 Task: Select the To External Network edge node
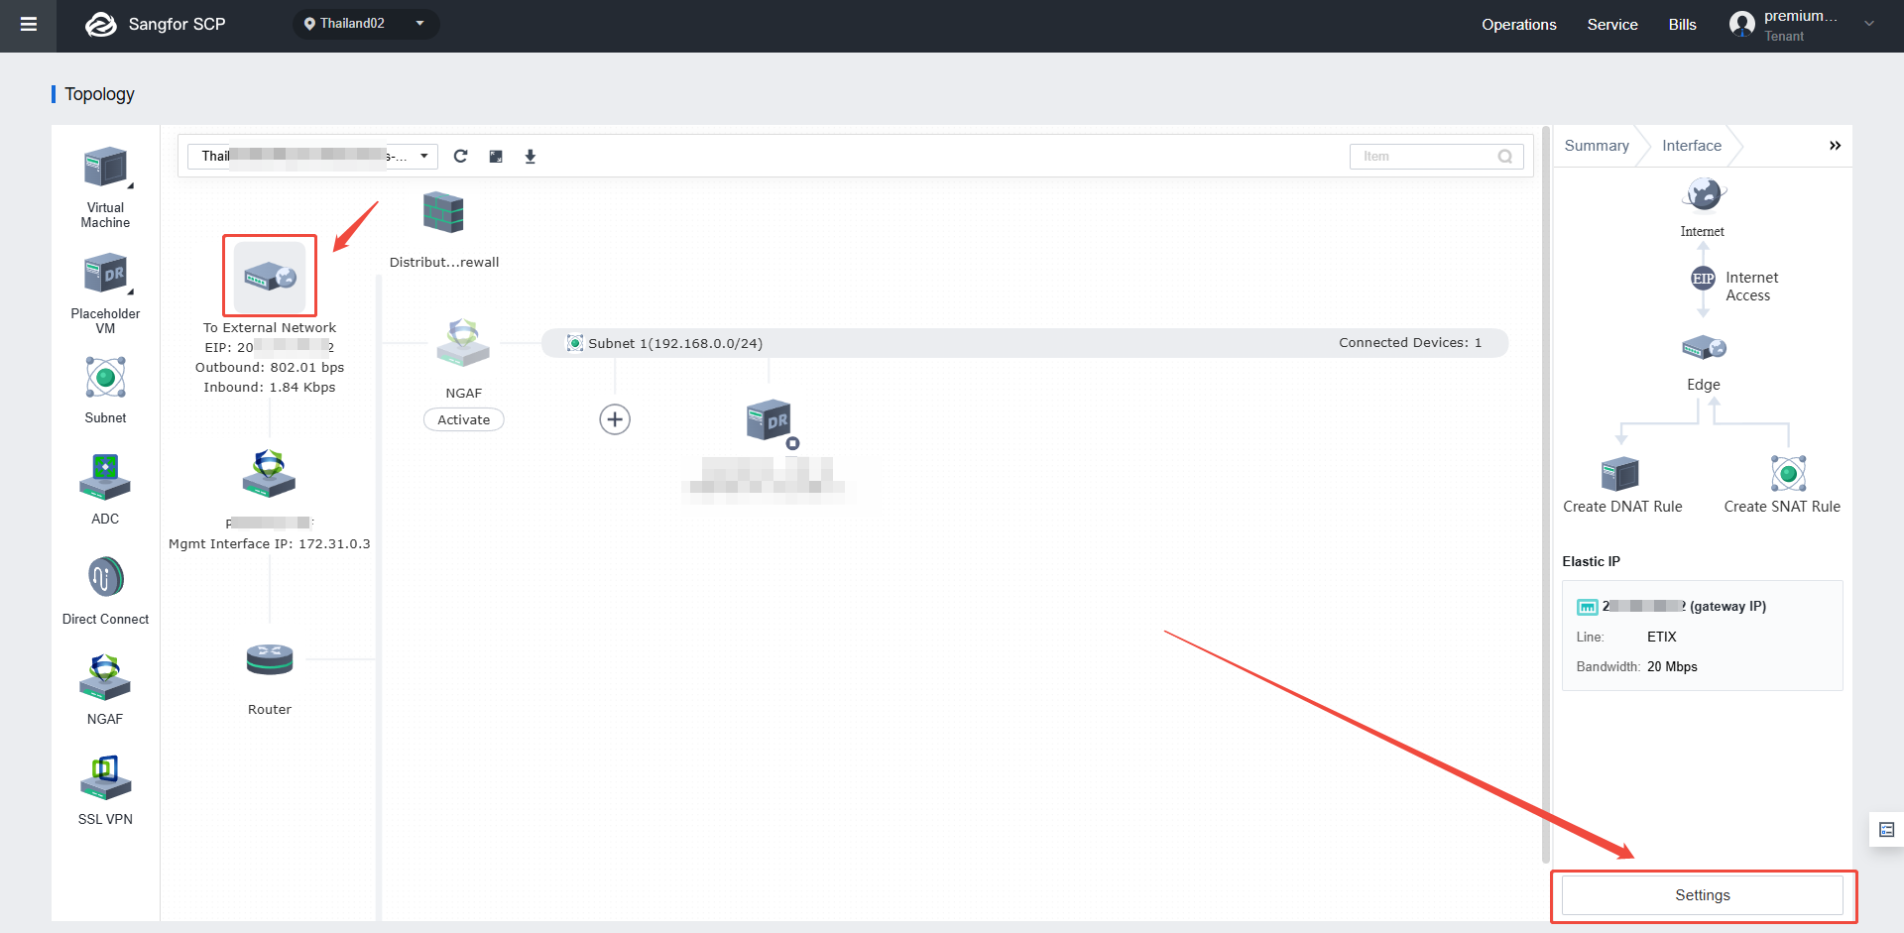click(x=270, y=276)
